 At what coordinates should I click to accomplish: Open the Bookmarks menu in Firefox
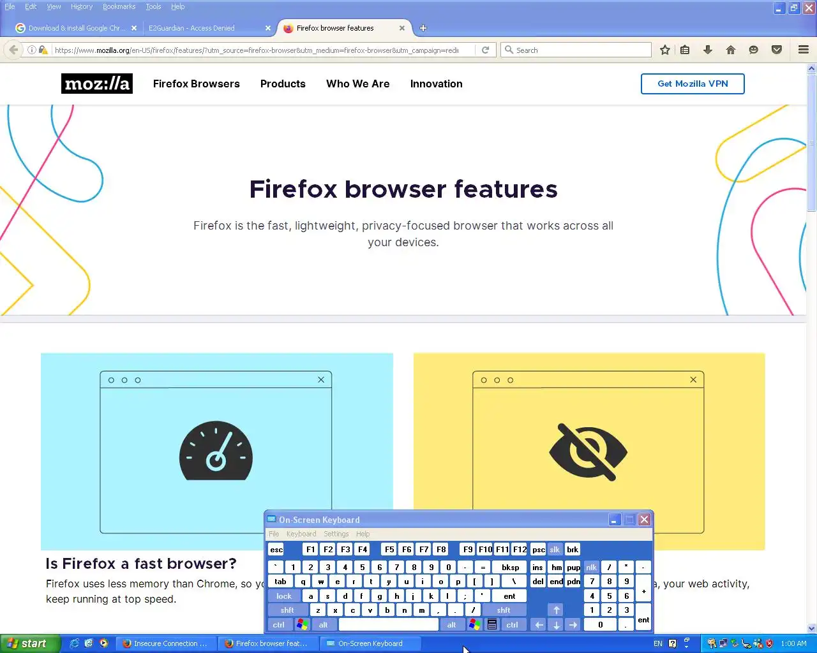coord(119,6)
